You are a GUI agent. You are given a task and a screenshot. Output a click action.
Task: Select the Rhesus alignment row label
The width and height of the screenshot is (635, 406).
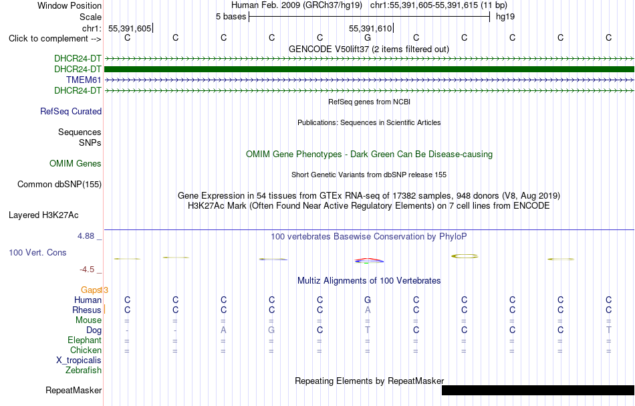(x=87, y=310)
